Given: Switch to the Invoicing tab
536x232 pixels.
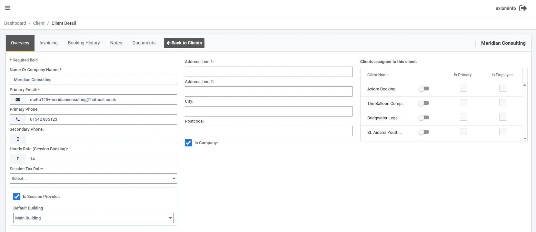Looking at the screenshot, I should [x=49, y=43].
